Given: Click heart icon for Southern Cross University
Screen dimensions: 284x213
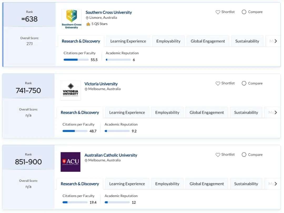Looking at the screenshot, I should pos(218,12).
